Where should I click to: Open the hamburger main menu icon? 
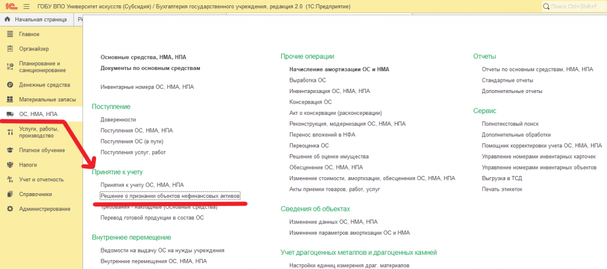pyautogui.click(x=26, y=7)
